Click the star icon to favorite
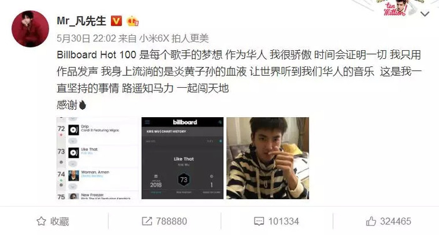 (x=41, y=221)
